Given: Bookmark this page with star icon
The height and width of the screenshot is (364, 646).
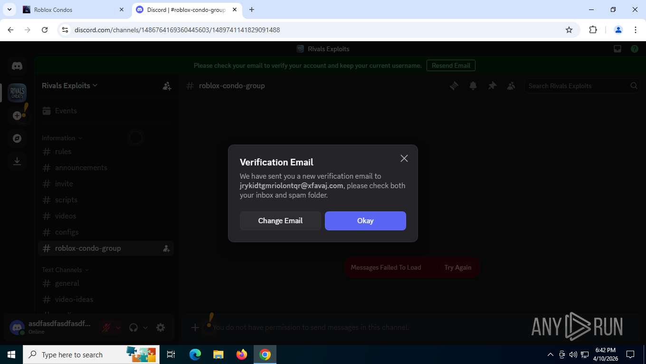Looking at the screenshot, I should click(x=569, y=30).
